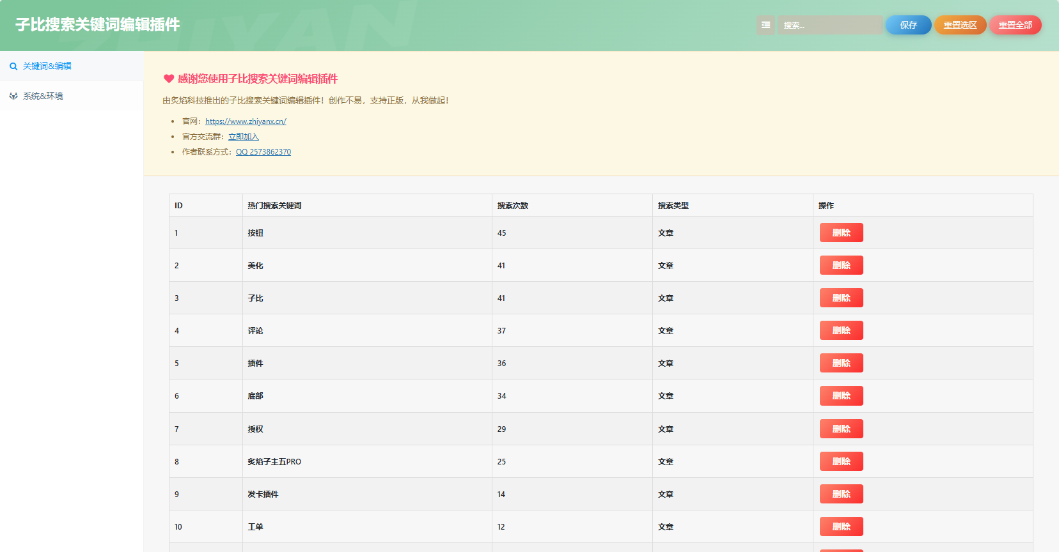Screen dimensions: 1059x552
Task: Switch to the 系统&环境 tab
Action: [x=43, y=96]
